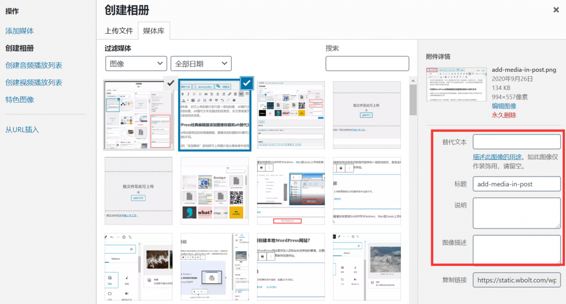566x304 pixels.
Task: Switch to the 媒体库 tab
Action: tap(154, 31)
